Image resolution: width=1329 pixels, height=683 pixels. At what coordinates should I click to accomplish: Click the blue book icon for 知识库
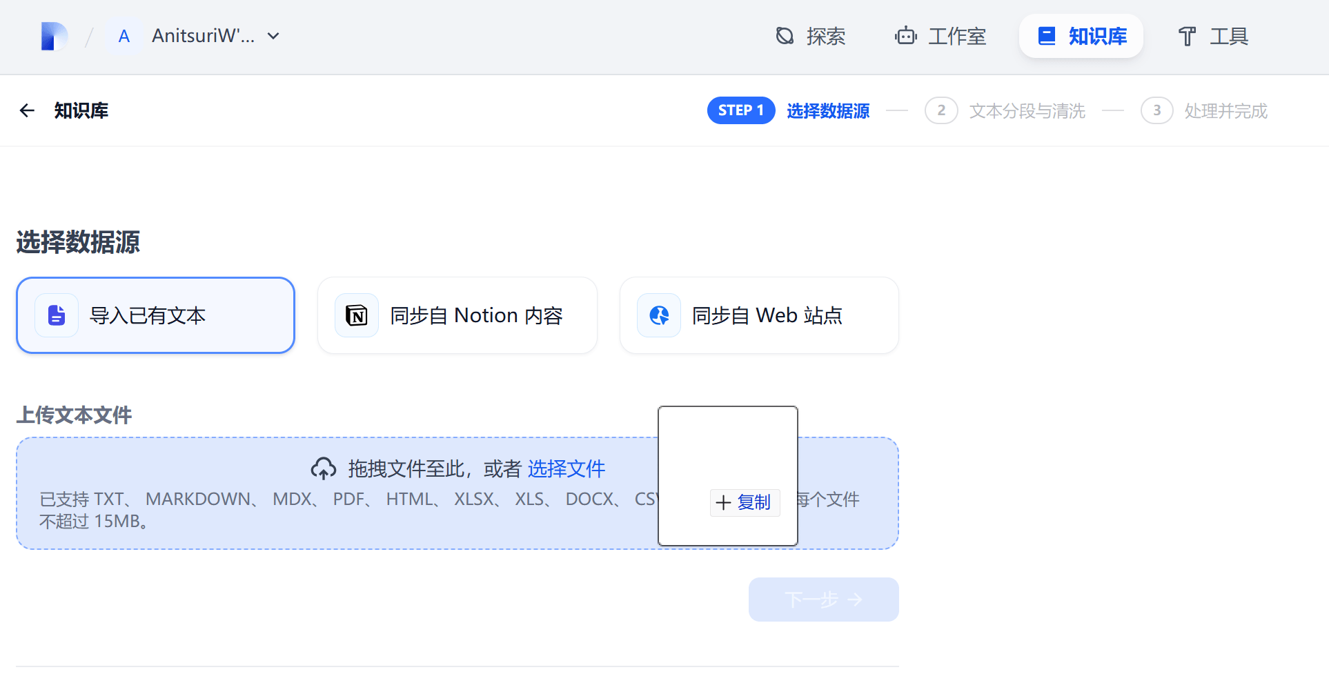coord(1047,36)
